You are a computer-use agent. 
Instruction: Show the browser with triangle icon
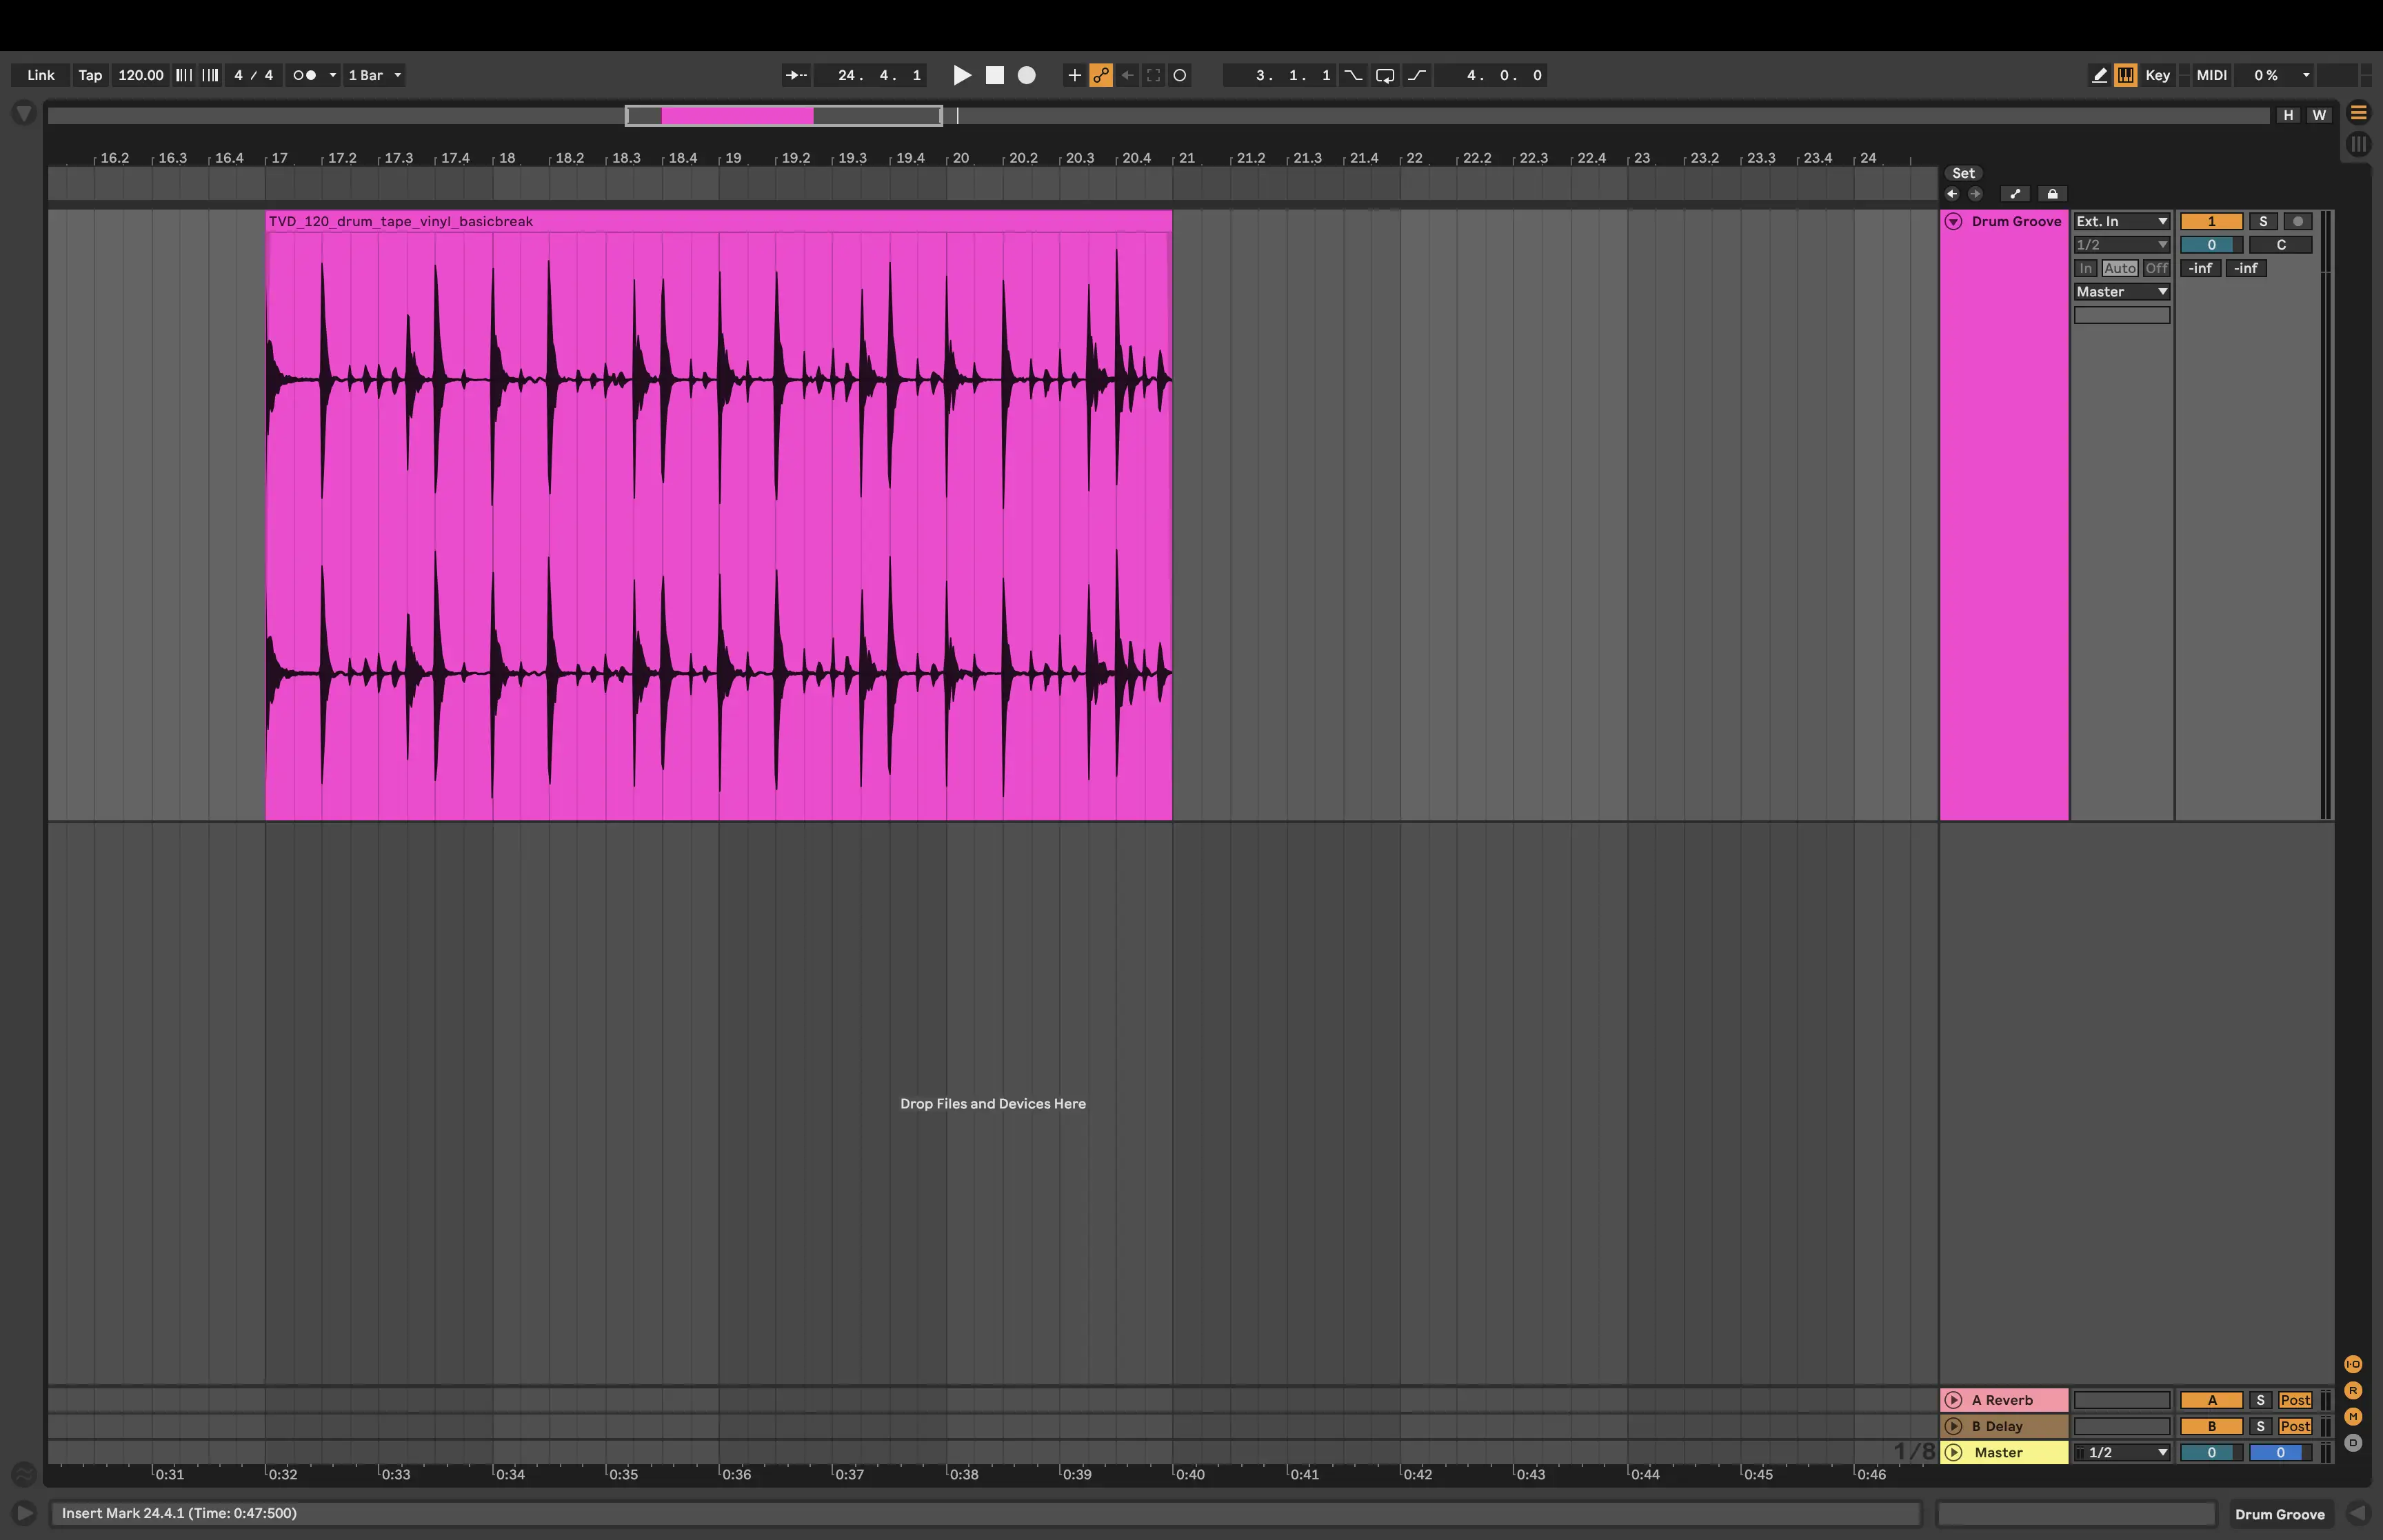coord(24,114)
